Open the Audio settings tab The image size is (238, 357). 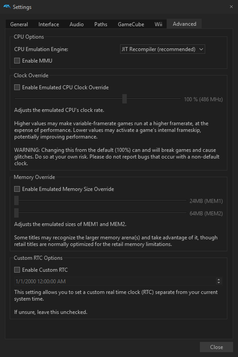(77, 24)
